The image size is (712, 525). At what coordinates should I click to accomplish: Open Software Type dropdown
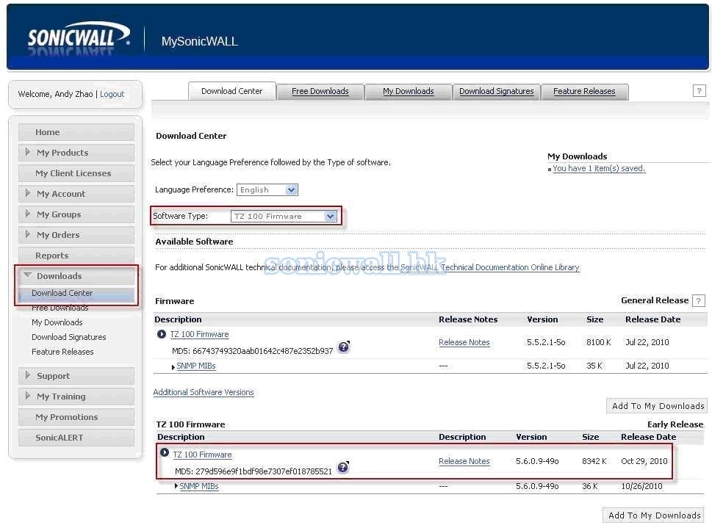284,217
